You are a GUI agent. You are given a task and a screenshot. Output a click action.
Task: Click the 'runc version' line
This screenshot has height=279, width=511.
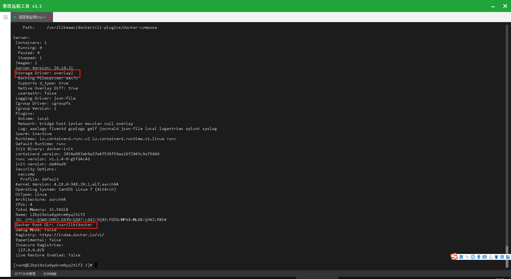[x=53, y=159]
